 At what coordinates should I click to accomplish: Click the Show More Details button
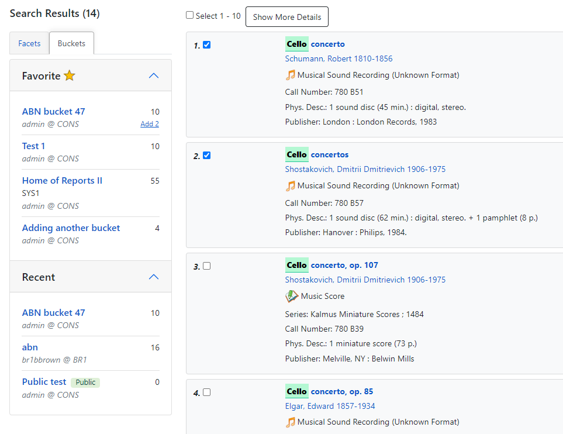coord(286,16)
